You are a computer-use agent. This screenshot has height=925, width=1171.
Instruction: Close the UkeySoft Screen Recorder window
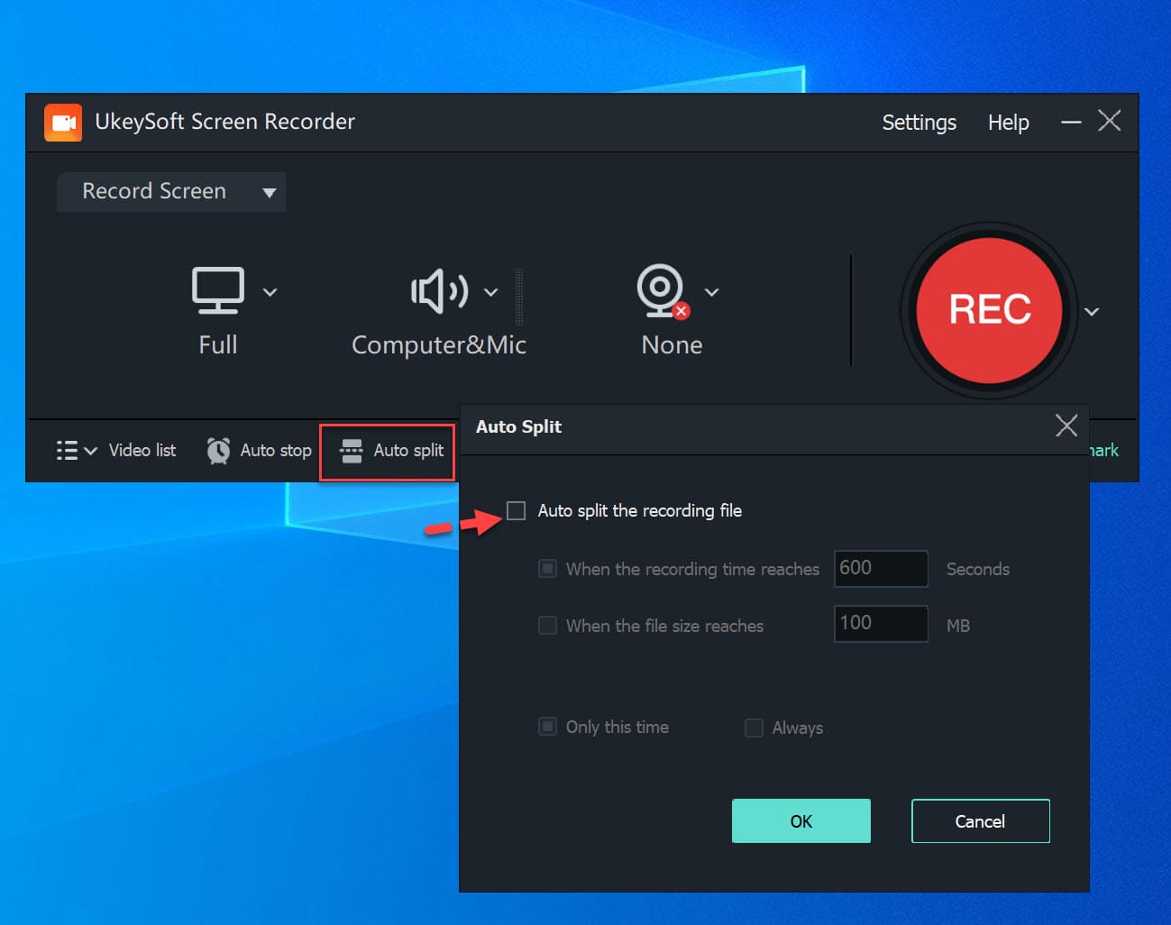[1110, 121]
